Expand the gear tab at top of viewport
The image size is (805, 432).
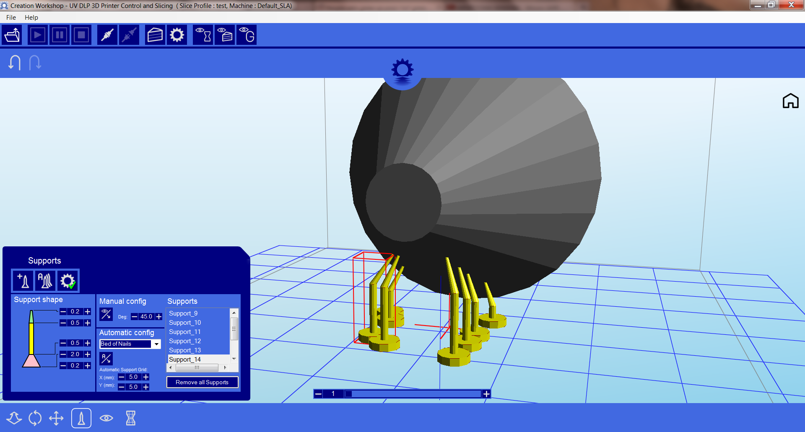[402, 70]
